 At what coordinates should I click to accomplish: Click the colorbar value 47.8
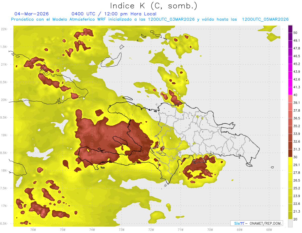(297, 48)
